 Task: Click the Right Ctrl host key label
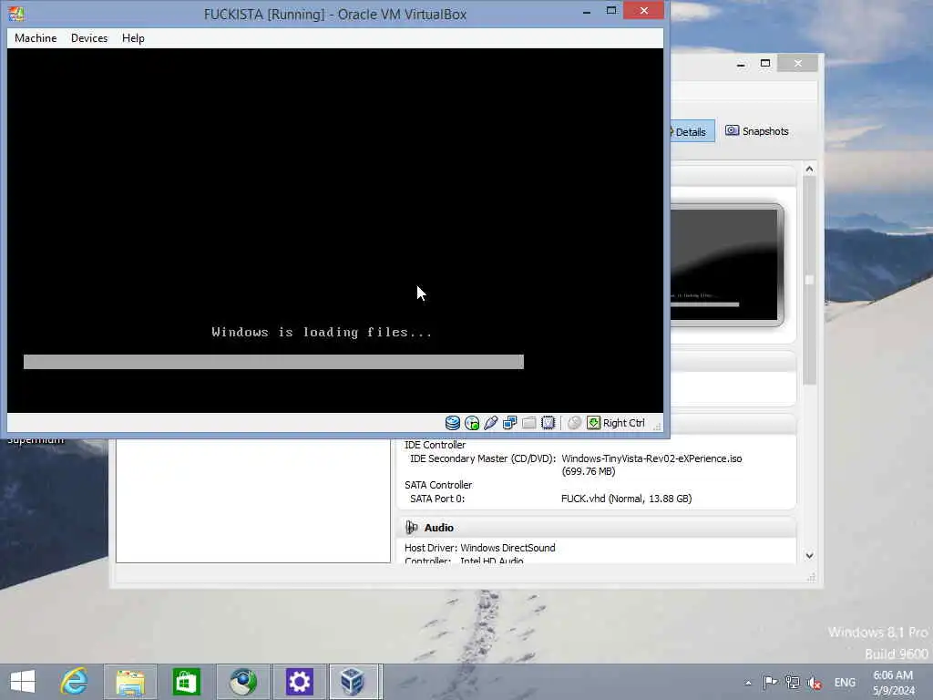pos(623,423)
